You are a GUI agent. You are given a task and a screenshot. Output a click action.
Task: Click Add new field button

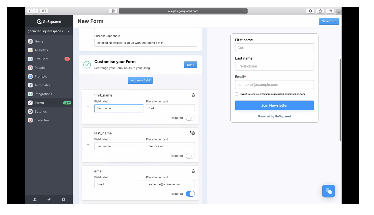[140, 80]
